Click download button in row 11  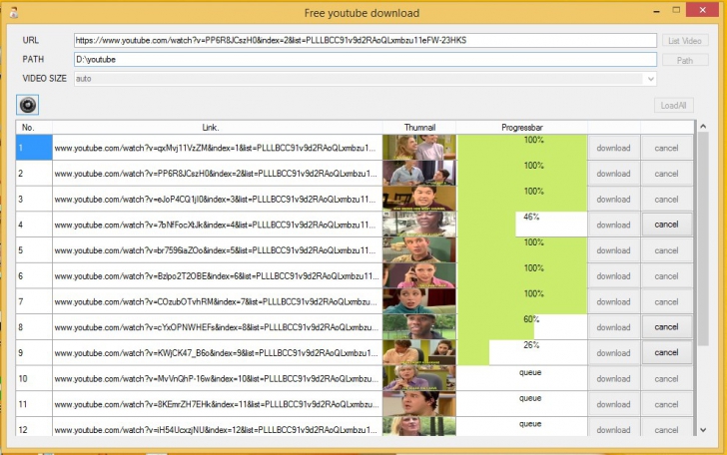613,404
